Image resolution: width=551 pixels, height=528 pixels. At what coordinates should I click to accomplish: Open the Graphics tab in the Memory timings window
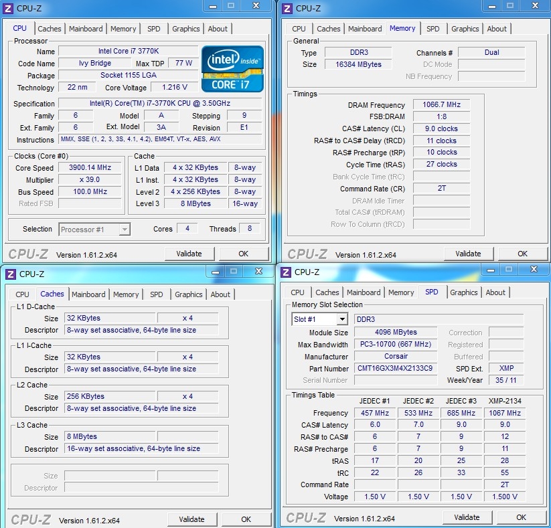(x=465, y=29)
